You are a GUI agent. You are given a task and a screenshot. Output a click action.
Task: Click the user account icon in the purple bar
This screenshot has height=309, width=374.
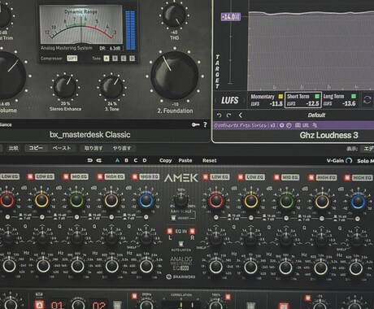point(315,125)
